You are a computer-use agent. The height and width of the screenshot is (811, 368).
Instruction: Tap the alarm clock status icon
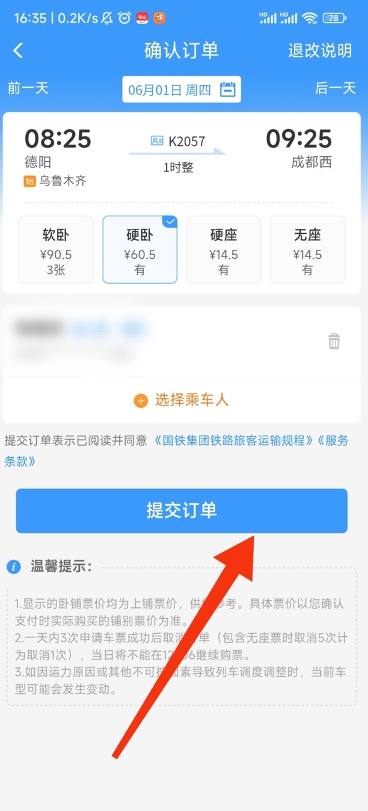click(124, 18)
